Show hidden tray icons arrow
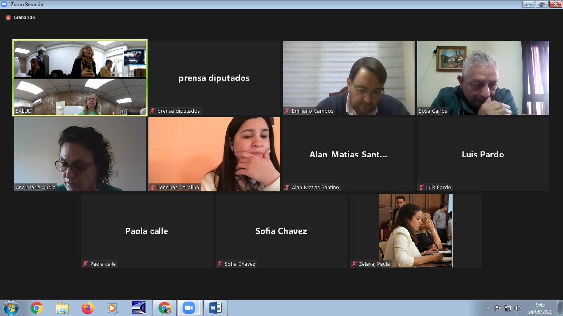 coord(488,308)
